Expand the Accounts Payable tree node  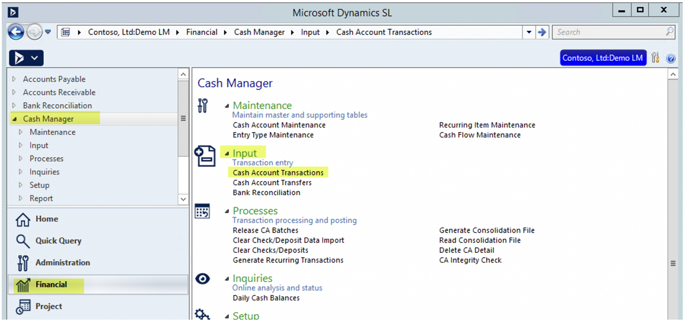pyautogui.click(x=14, y=79)
